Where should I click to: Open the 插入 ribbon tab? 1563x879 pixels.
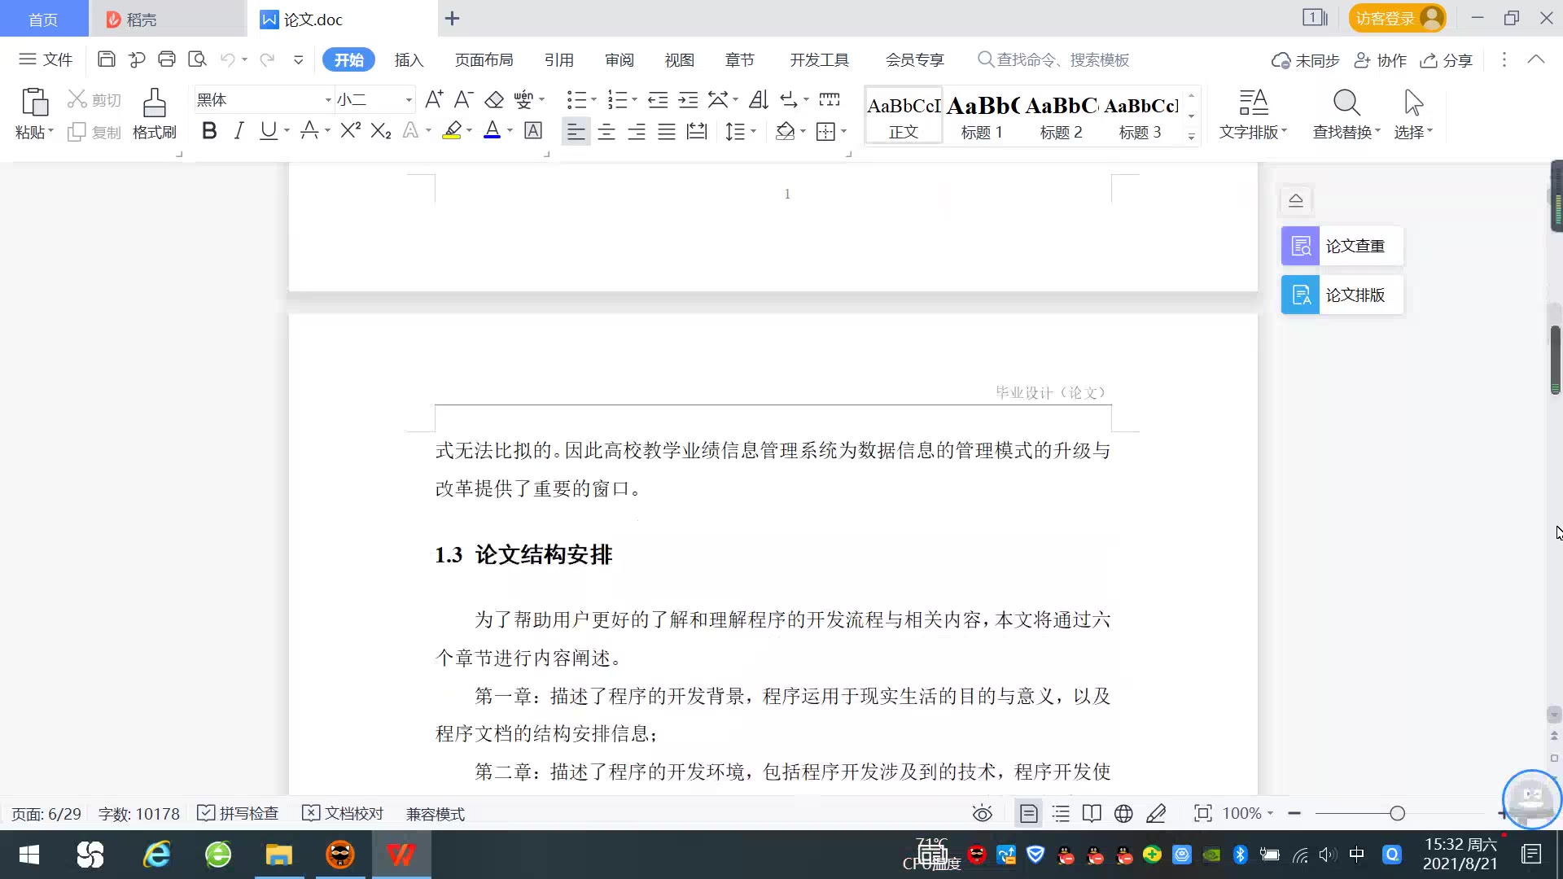coord(409,60)
